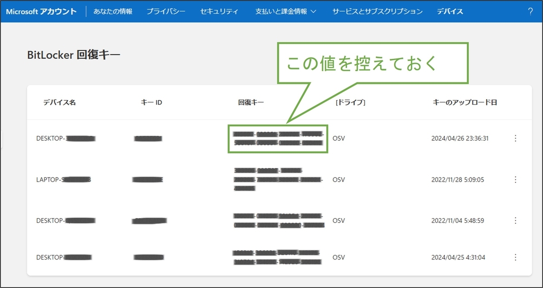
Task: Click the キーのアップロード日 column header
Action: (x=465, y=102)
